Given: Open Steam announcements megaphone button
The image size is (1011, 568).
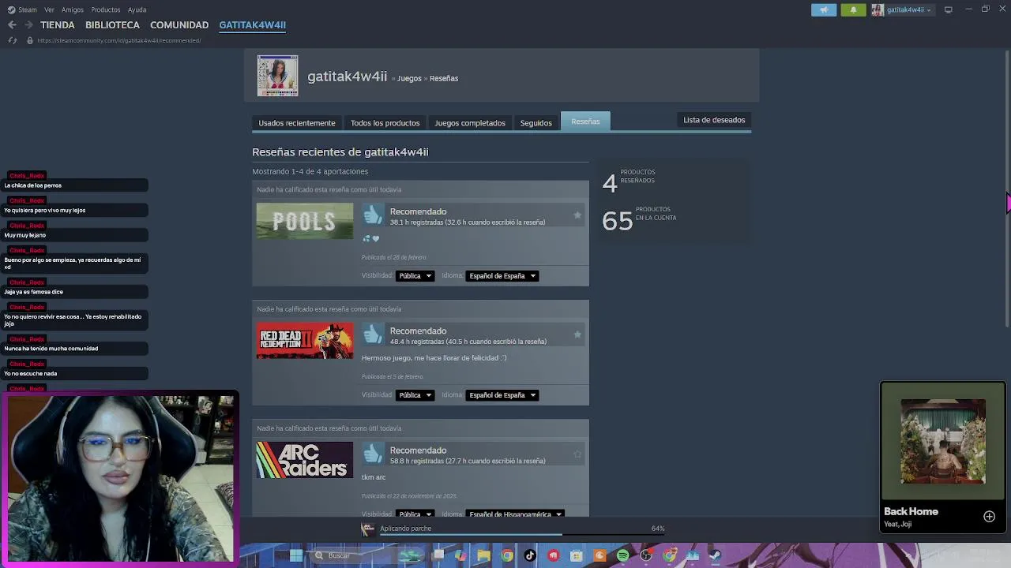Looking at the screenshot, I should (824, 10).
